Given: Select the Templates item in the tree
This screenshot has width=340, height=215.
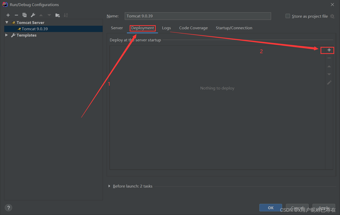Looking at the screenshot, I should pyautogui.click(x=27, y=35).
